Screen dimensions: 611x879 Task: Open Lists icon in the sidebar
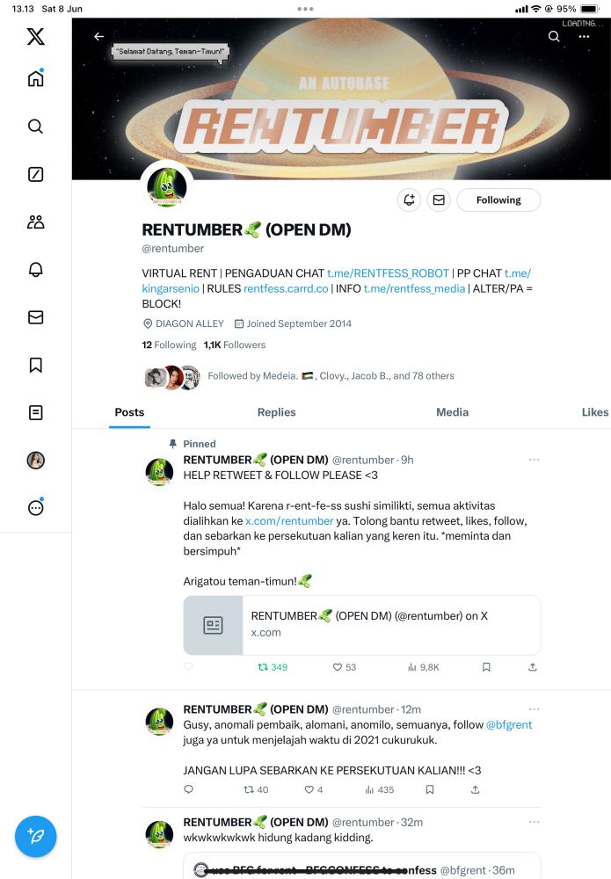coord(36,412)
